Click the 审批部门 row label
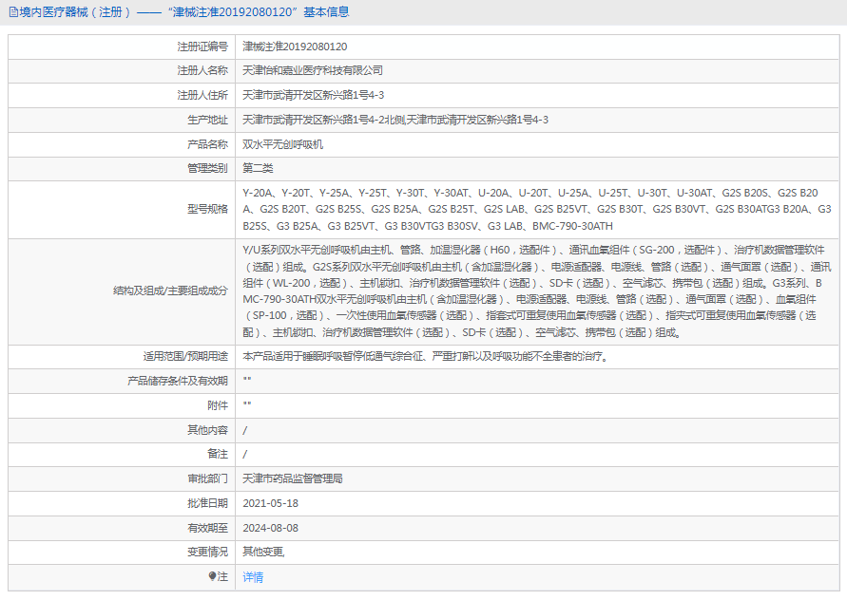Image resolution: width=847 pixels, height=600 pixels. (x=207, y=478)
